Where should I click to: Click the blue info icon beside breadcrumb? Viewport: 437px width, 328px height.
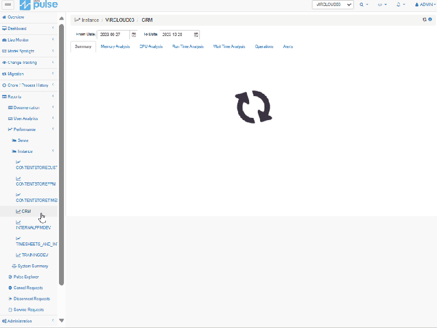pos(430,20)
